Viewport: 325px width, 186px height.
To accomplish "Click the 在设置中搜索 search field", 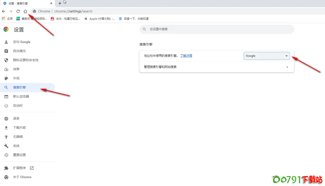I will coord(216,29).
